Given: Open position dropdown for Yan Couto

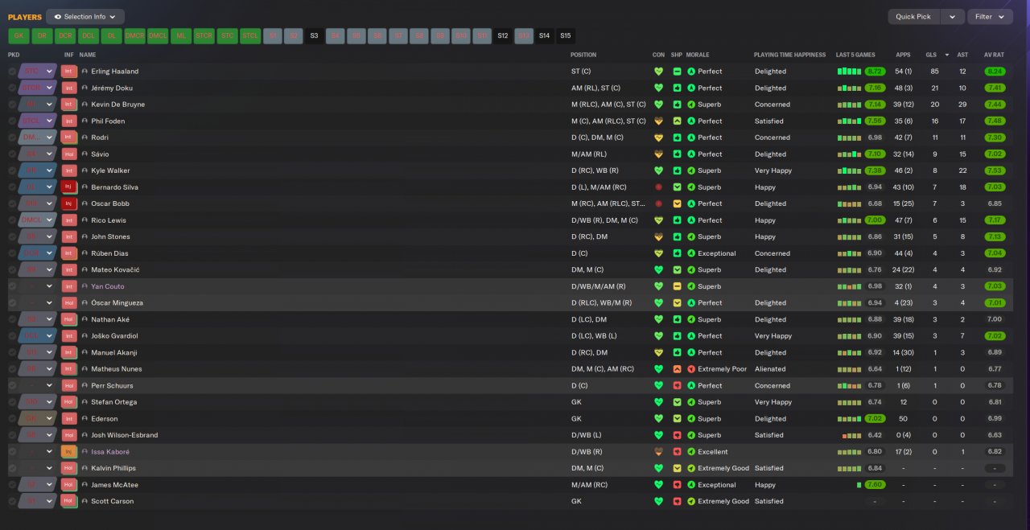Looking at the screenshot, I should coord(49,286).
